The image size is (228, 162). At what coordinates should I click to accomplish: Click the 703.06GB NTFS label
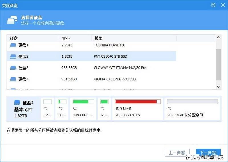(x=128, y=115)
